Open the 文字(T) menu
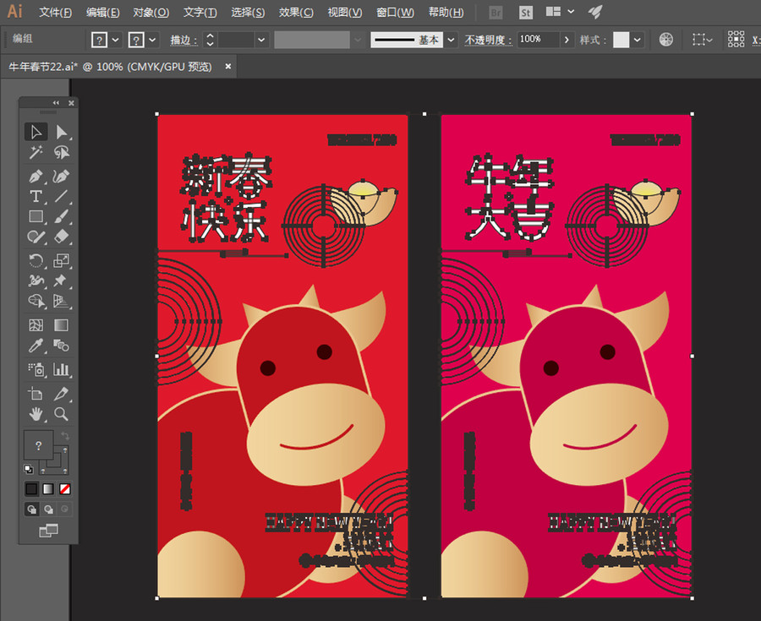Viewport: 761px width, 621px height. [x=200, y=12]
